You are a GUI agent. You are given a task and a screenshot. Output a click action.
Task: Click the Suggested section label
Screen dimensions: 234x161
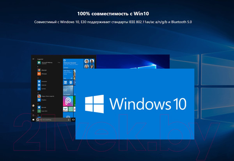pos(40,59)
